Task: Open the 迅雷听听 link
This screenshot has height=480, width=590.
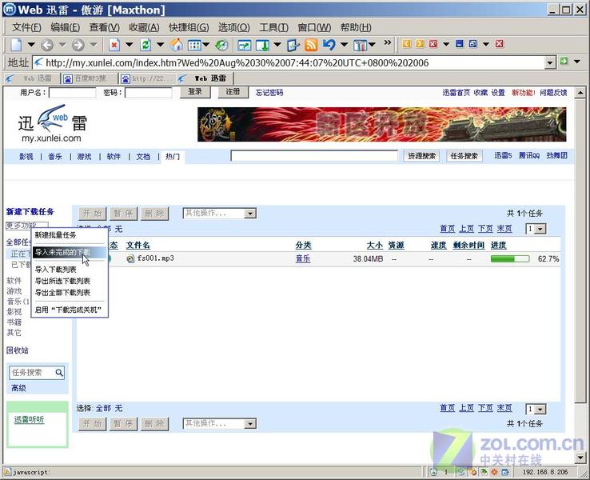Action: (29, 419)
